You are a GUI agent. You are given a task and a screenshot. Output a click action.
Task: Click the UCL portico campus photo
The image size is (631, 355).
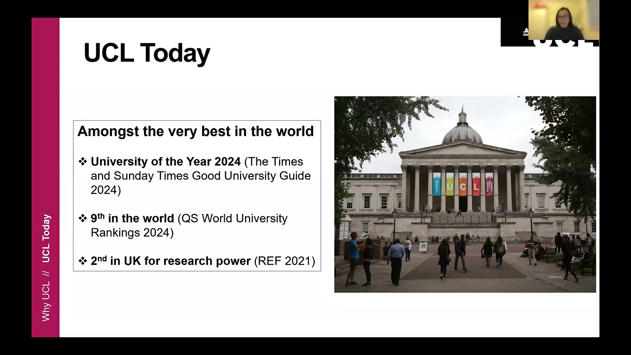465,194
